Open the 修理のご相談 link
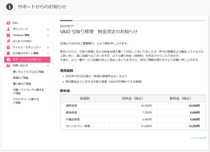 (21, 78)
